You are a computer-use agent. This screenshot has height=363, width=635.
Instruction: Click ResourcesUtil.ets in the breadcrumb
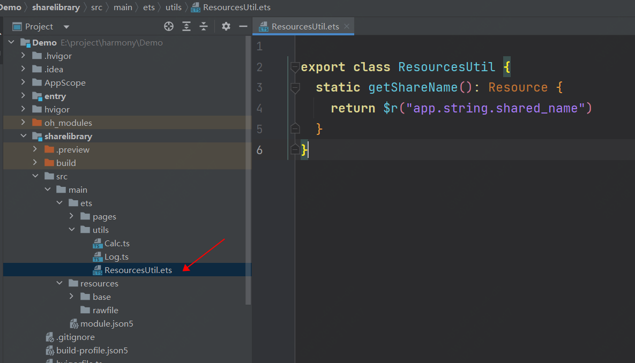(236, 7)
